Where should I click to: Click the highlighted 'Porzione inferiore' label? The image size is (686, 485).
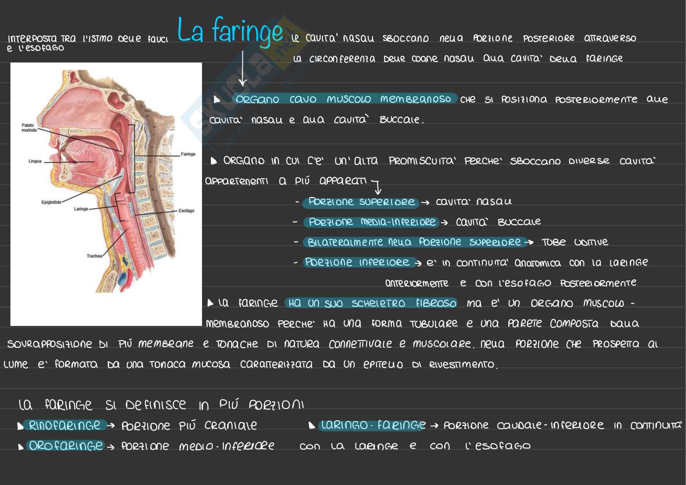pos(357,262)
